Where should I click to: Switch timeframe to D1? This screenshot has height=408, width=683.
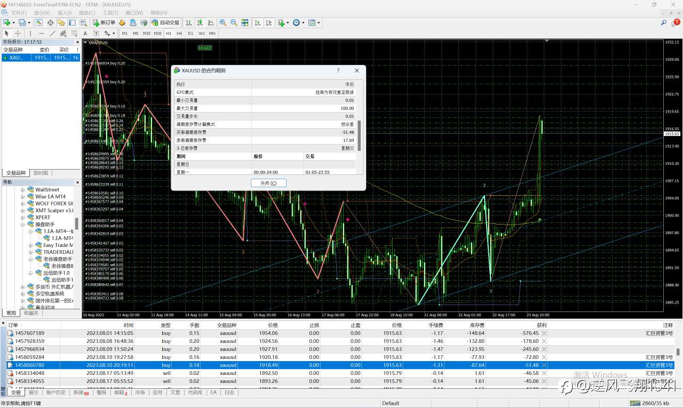(190, 33)
